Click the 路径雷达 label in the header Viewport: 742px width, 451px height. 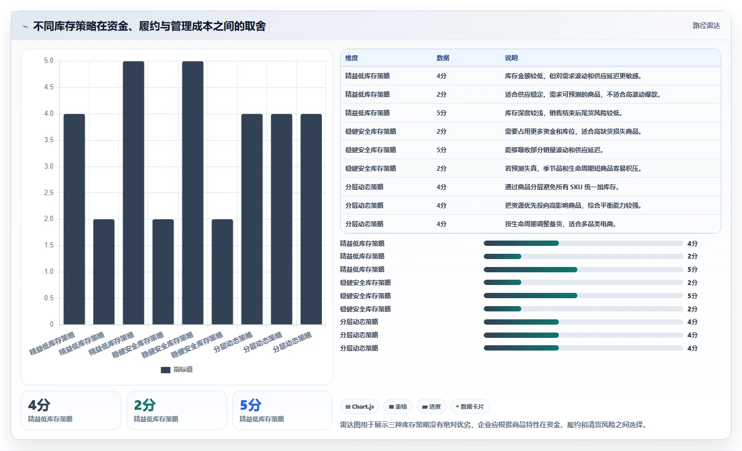(706, 25)
